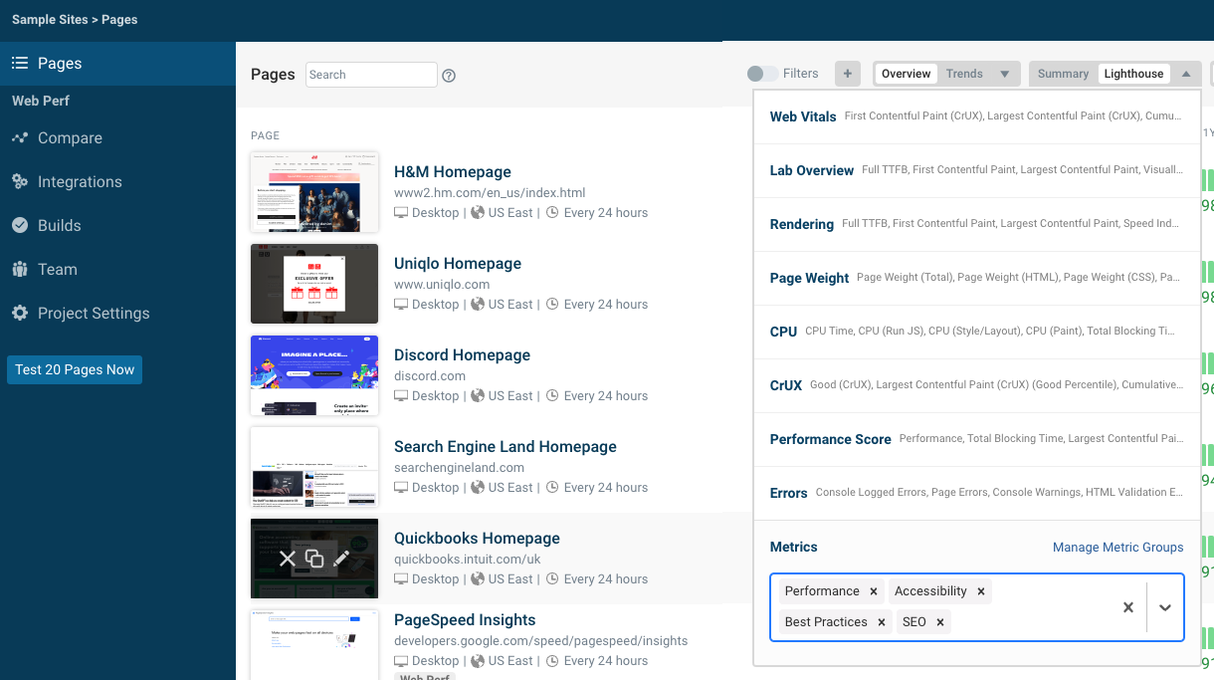The width and height of the screenshot is (1216, 680).
Task: Duplicate the Quickbooks page with copy icon
Action: pos(314,559)
